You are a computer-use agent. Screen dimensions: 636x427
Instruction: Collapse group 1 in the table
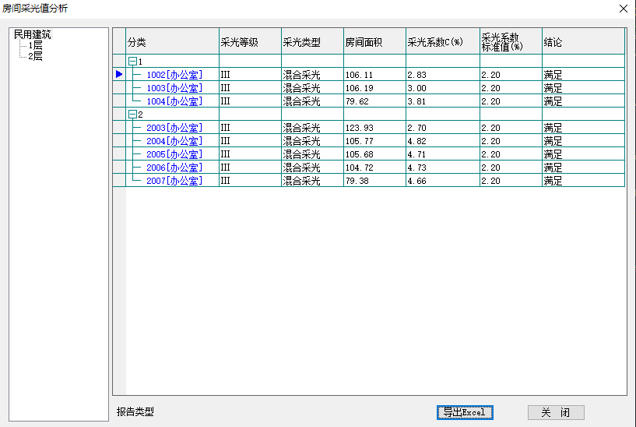tap(132, 61)
